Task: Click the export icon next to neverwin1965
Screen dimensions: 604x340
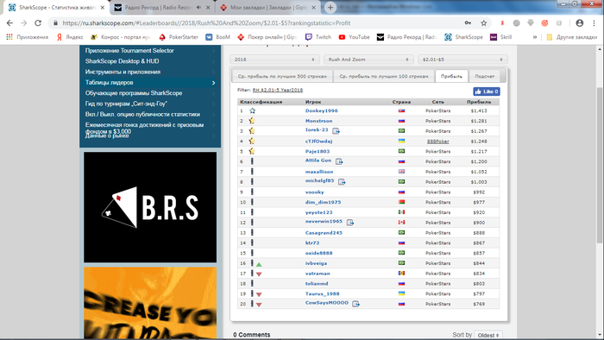Action: pyautogui.click(x=349, y=222)
